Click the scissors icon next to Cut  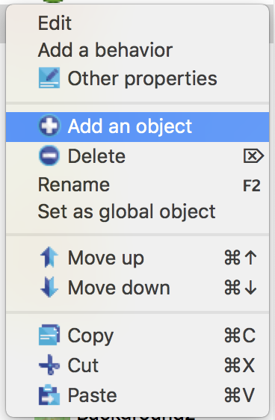click(49, 365)
